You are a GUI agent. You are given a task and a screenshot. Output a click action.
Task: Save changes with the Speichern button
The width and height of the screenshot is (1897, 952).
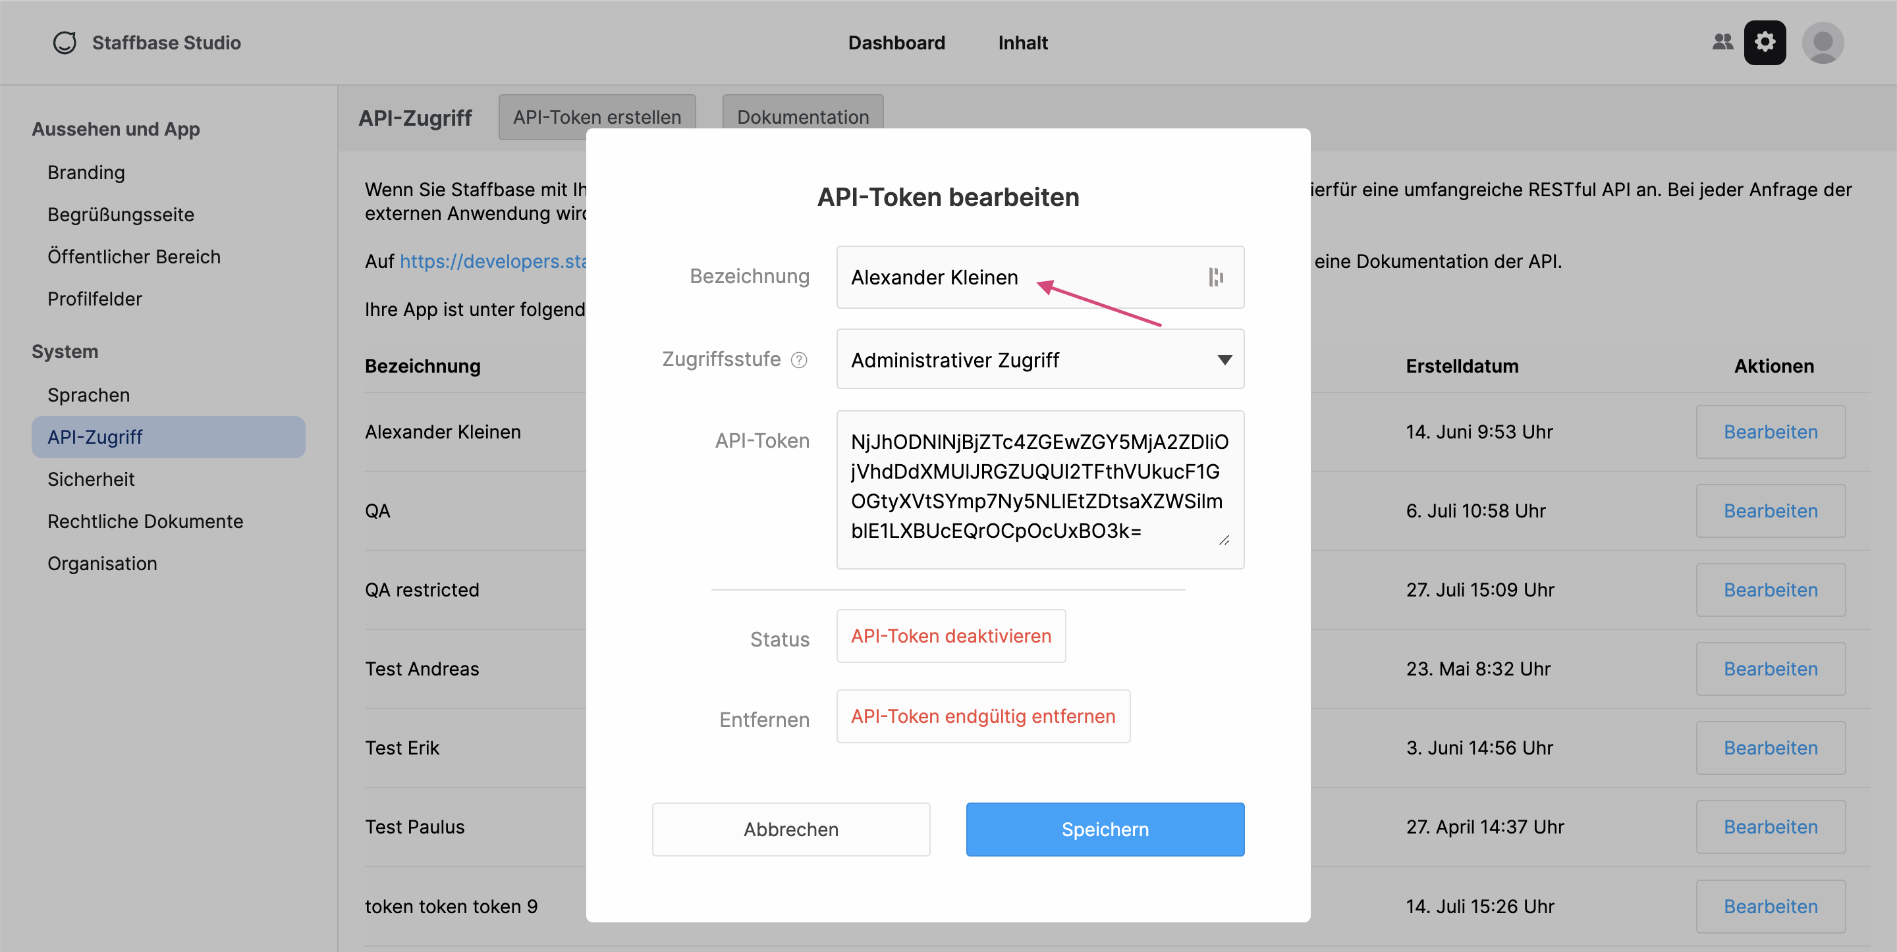coord(1105,830)
